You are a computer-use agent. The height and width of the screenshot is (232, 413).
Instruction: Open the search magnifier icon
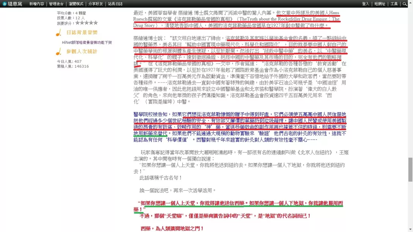405,4
